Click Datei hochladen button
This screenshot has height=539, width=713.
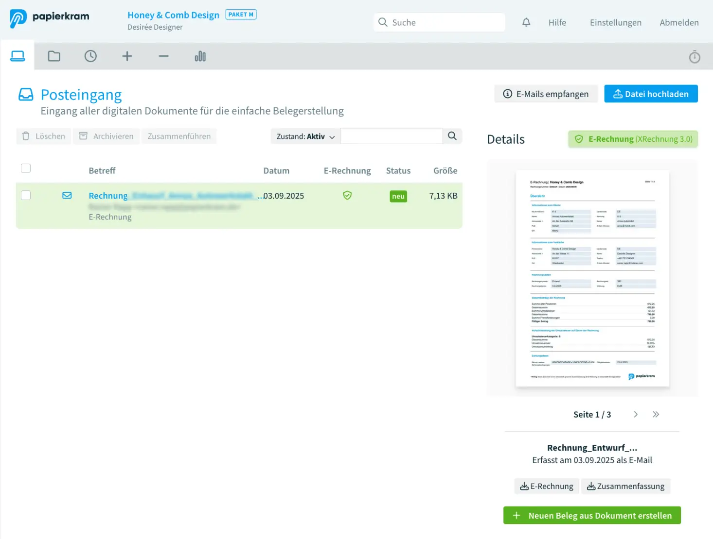(x=651, y=94)
